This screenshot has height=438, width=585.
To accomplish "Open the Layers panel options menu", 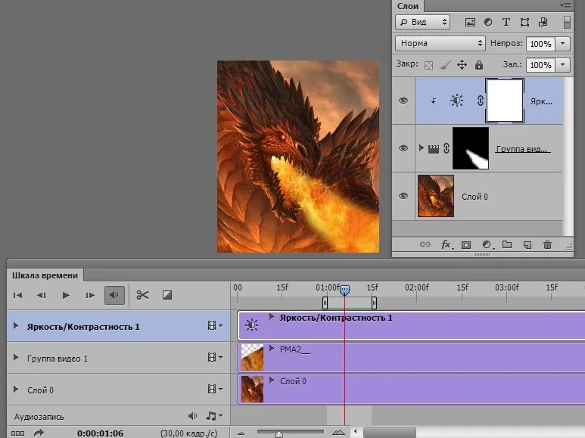I will click(565, 5).
